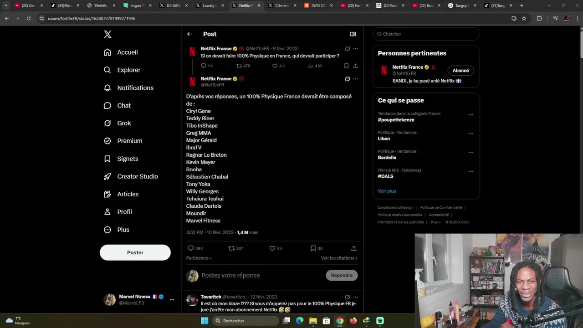Open the Windows Start menu
This screenshot has width=583, height=328.
coord(205,321)
